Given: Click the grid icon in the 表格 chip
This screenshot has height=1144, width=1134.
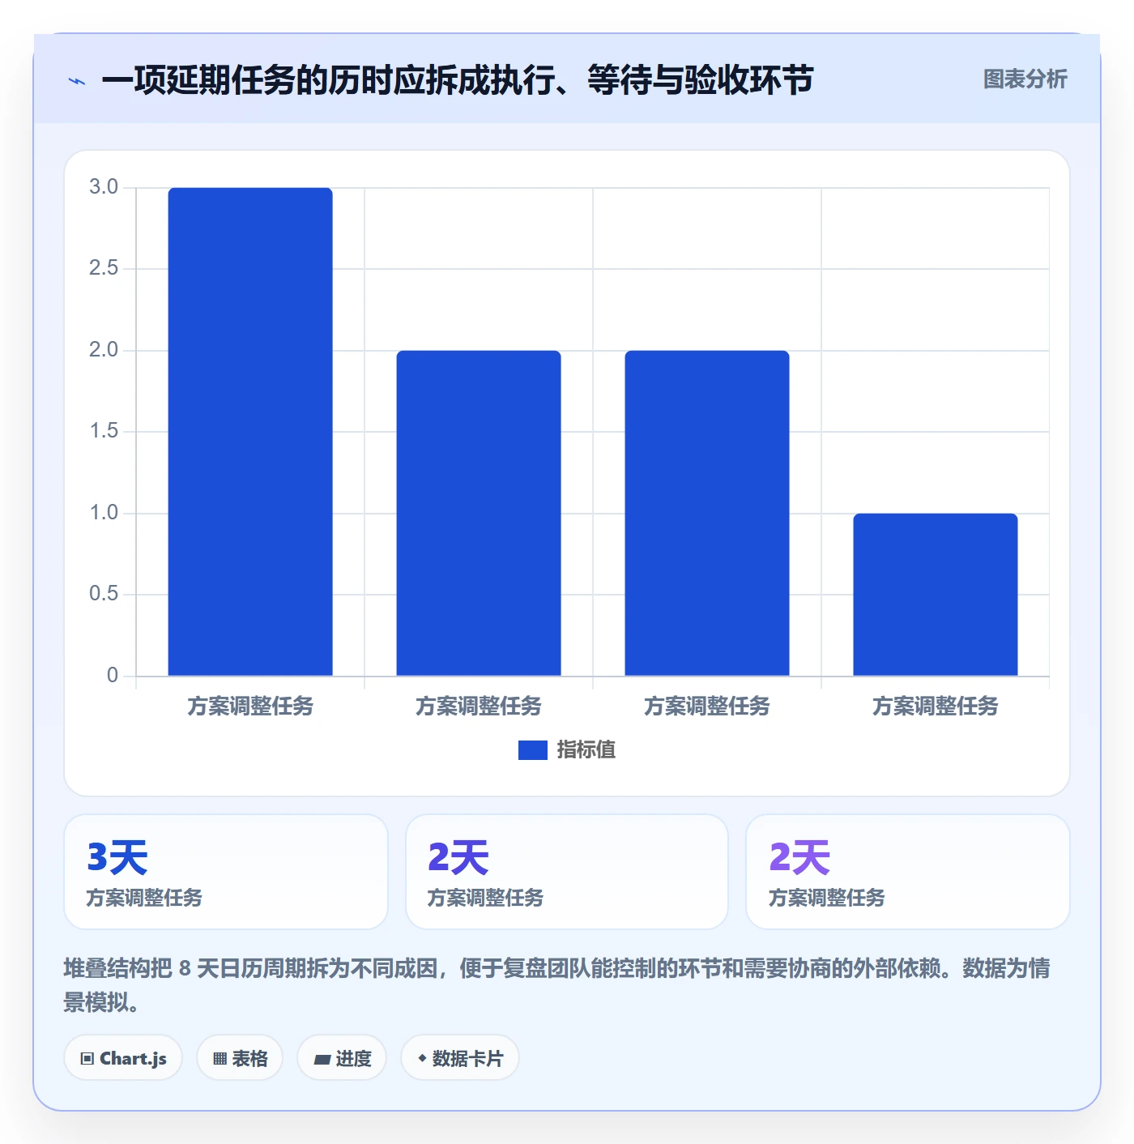Looking at the screenshot, I should click(x=220, y=1059).
